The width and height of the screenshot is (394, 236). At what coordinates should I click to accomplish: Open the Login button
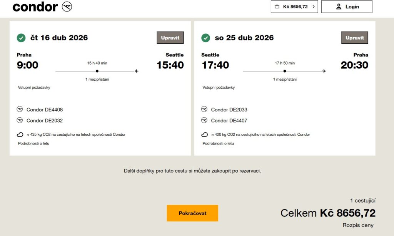347,7
